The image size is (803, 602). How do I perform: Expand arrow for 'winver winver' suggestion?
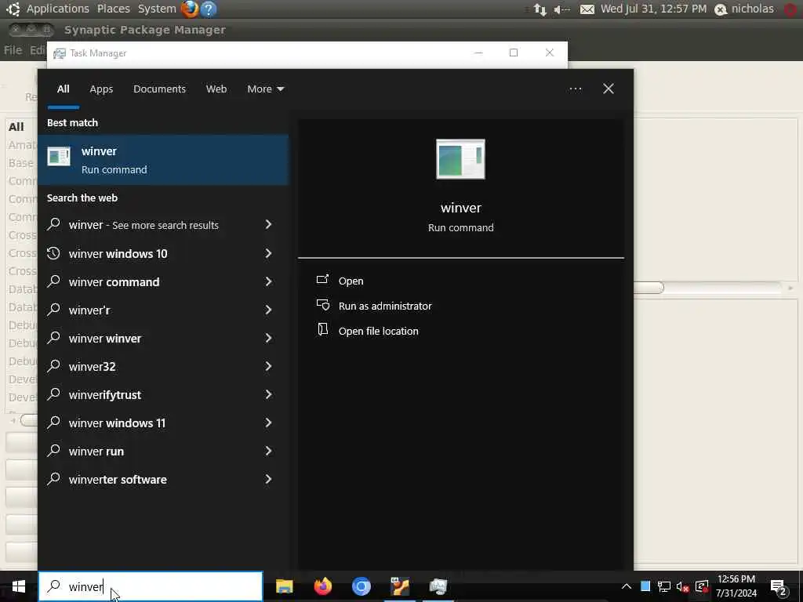tap(268, 338)
